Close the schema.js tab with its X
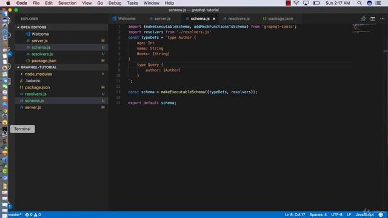 point(214,19)
